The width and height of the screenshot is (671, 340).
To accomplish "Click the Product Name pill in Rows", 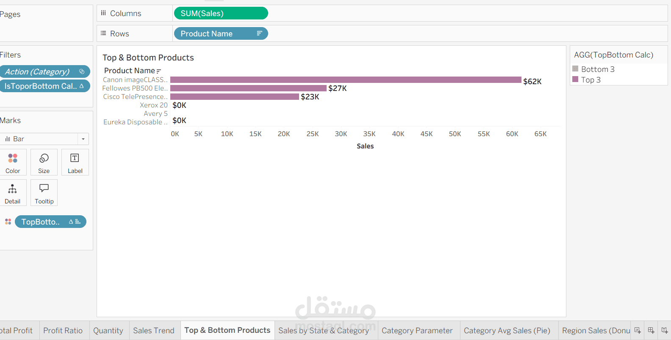I will tap(221, 34).
